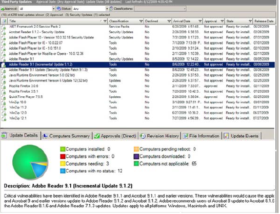The width and height of the screenshot is (280, 214).
Task: Click the Third Party Updates title text
Action: click(16, 2)
